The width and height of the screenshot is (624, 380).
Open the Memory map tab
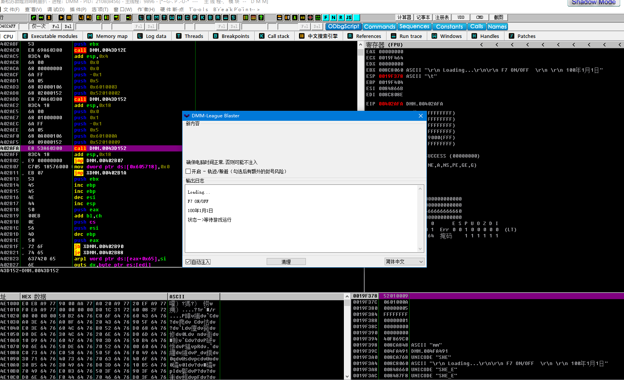click(108, 36)
